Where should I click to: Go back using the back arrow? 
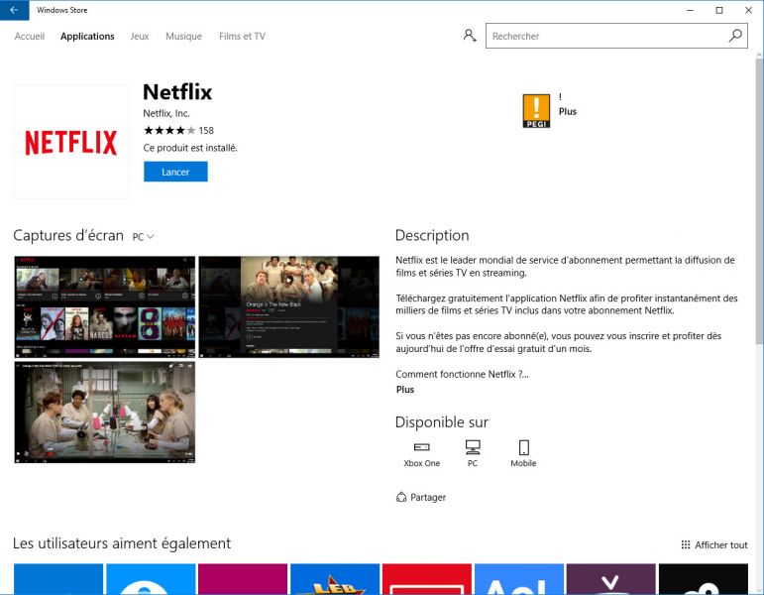tap(14, 10)
